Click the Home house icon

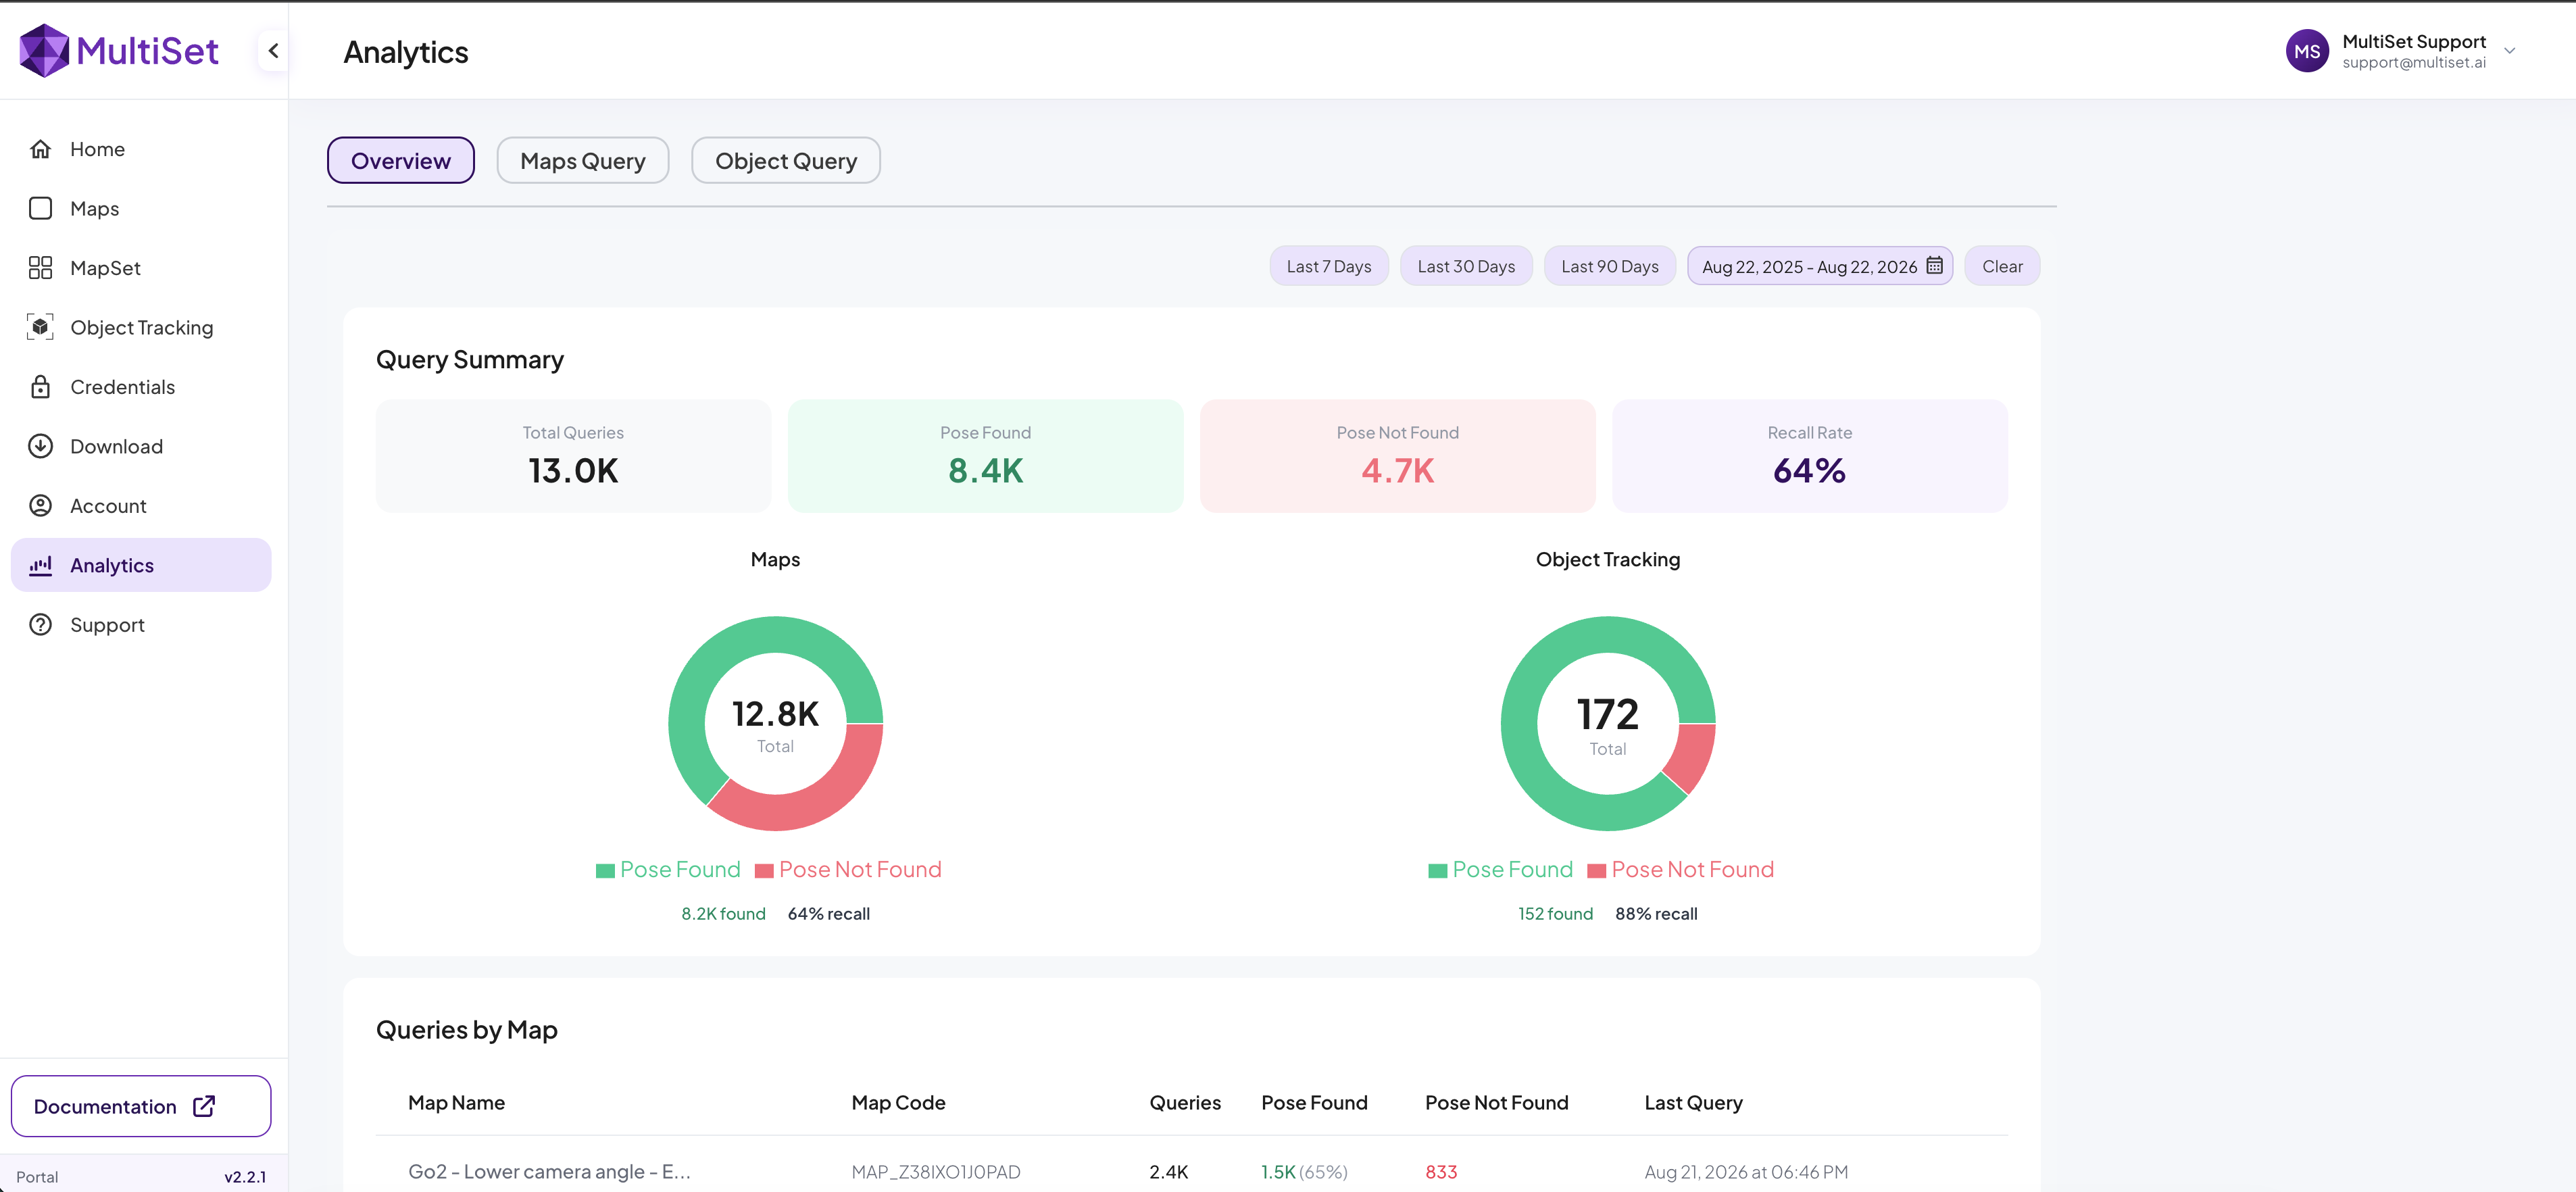(x=40, y=149)
